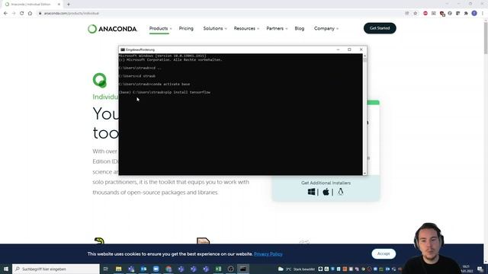Choose the Windows installer icon
Viewport: 488px width, 274px height.
tap(311, 192)
